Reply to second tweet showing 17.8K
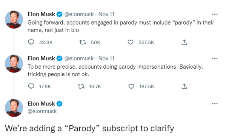 click(31, 86)
